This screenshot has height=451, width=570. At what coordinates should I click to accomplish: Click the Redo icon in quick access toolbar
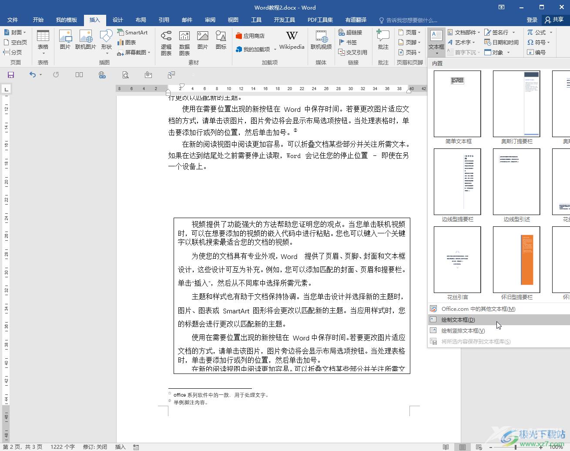56,75
